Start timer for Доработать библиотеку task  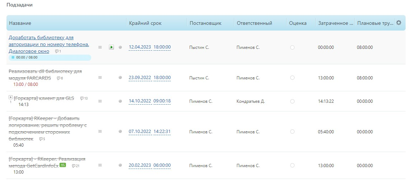tap(111, 47)
